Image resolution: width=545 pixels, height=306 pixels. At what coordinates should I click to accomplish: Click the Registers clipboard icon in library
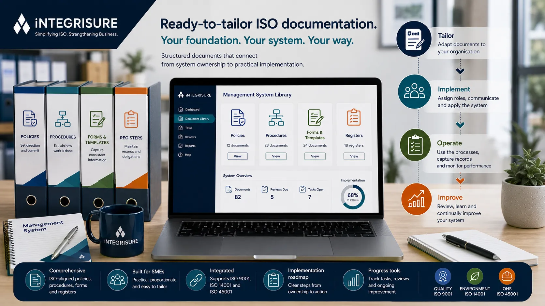[354, 117]
